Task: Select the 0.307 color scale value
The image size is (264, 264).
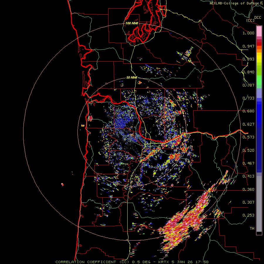Action: 248,202
